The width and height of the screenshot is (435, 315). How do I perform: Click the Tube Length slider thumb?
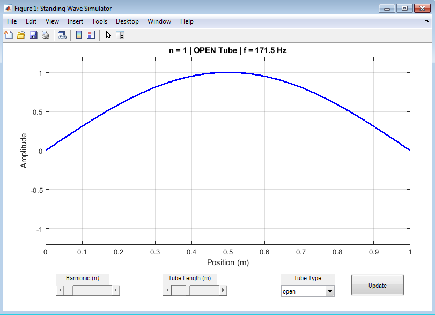(x=180, y=290)
